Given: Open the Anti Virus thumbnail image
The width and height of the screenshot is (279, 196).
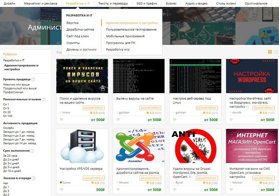Looking at the screenshot, I should [x=195, y=146].
